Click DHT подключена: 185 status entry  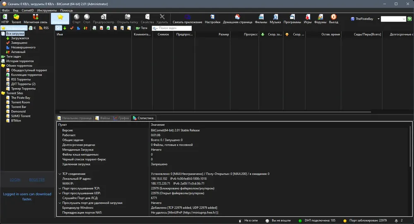[x=317, y=221]
